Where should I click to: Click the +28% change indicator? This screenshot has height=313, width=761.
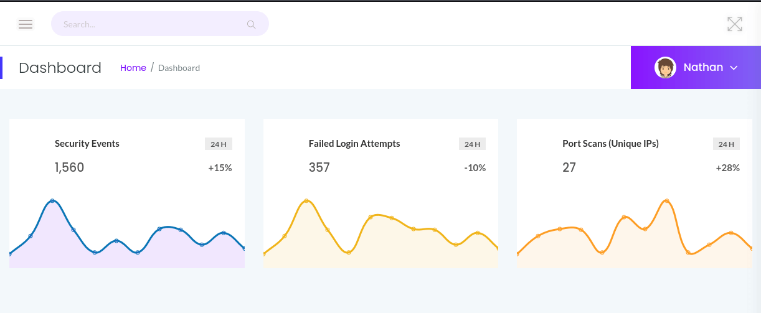727,168
